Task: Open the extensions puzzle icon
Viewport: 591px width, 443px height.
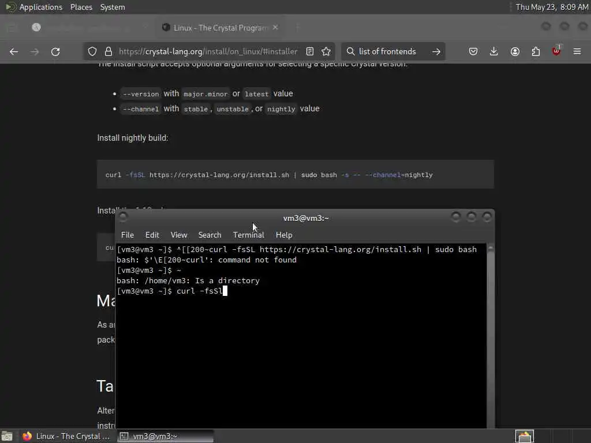Action: click(x=536, y=51)
